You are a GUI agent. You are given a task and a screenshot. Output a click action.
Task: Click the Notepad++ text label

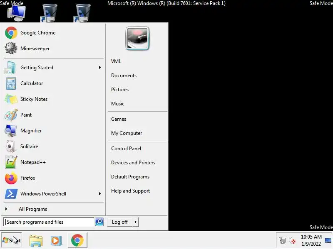pyautogui.click(x=33, y=162)
